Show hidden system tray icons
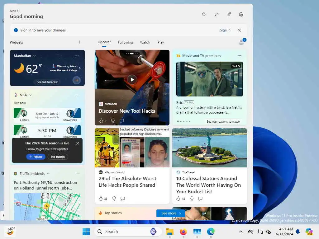This screenshot has width=319, height=239. pyautogui.click(x=241, y=232)
